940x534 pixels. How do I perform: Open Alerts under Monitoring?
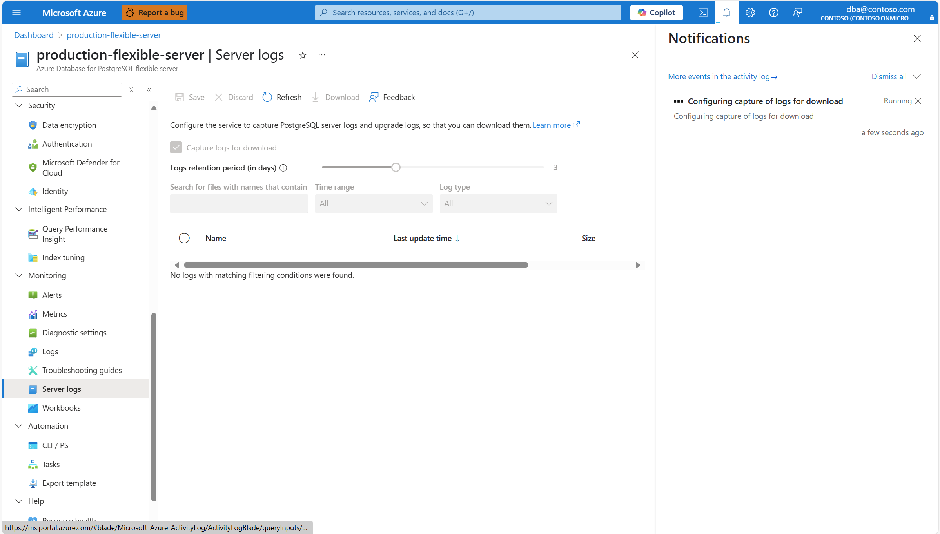(x=52, y=295)
